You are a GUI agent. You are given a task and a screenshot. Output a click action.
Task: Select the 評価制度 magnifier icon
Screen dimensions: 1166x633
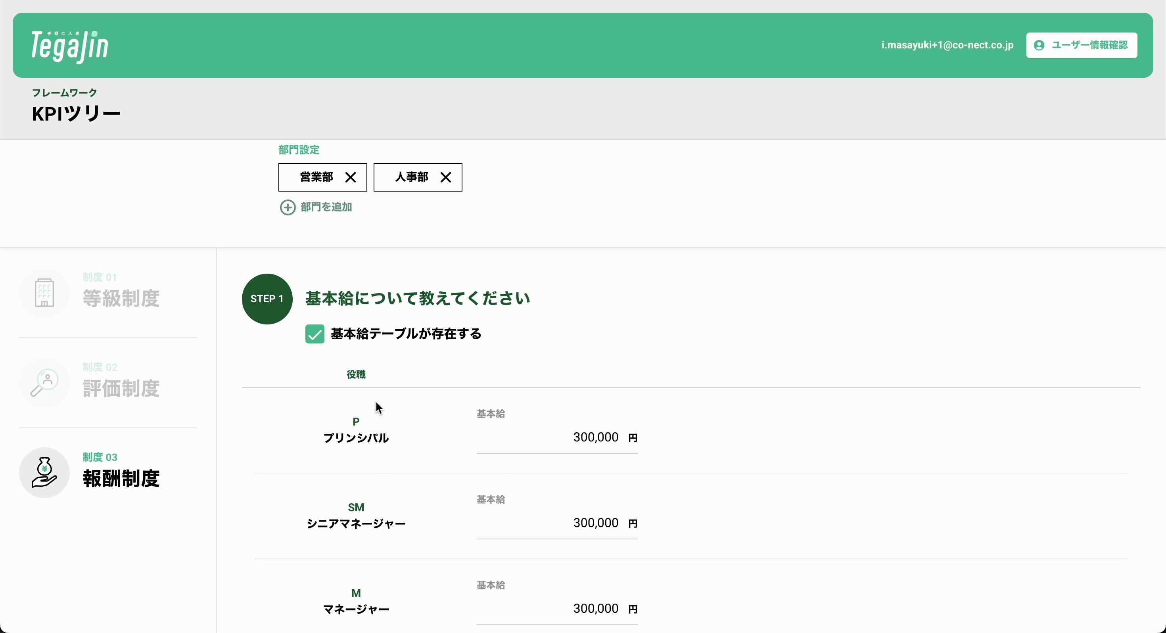44,383
